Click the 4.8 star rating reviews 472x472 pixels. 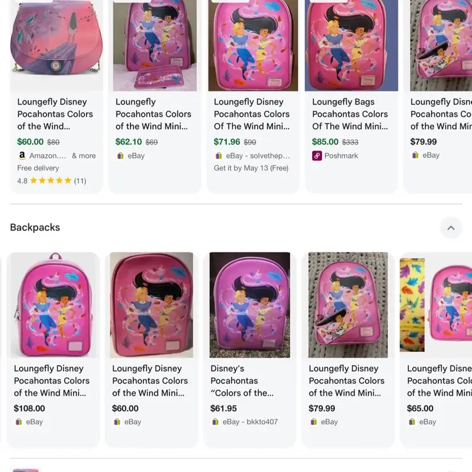52,181
